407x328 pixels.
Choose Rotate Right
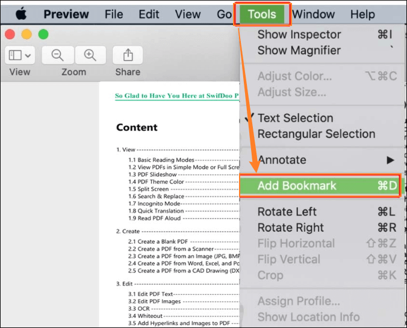(322, 227)
